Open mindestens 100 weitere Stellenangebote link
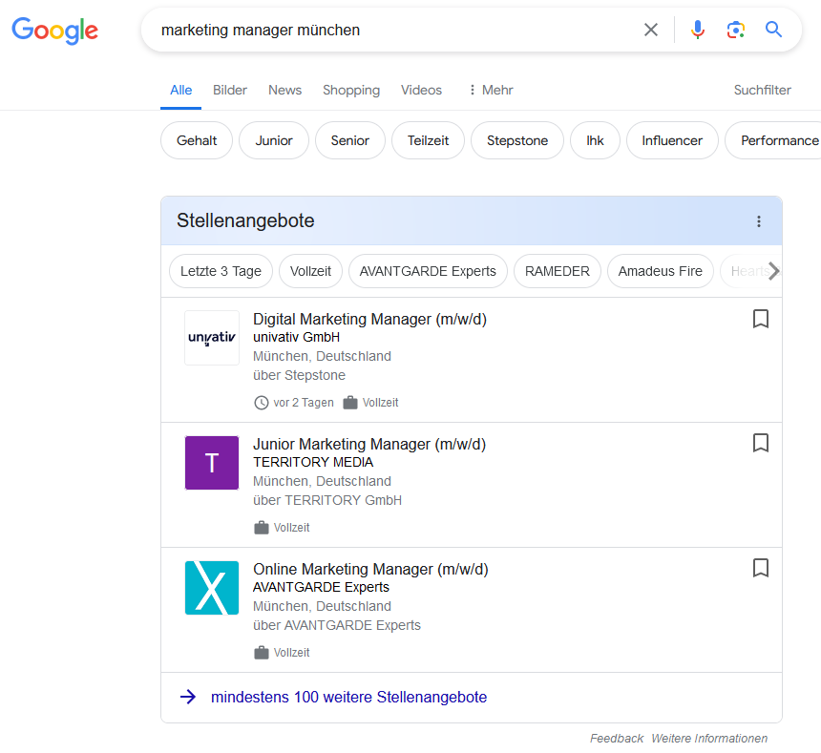 pos(348,697)
